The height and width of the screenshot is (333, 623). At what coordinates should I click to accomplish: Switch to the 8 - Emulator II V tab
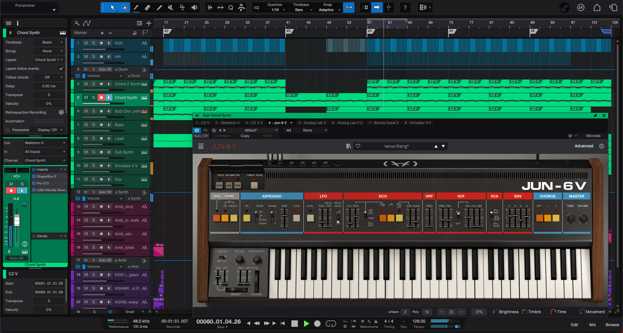[418, 123]
